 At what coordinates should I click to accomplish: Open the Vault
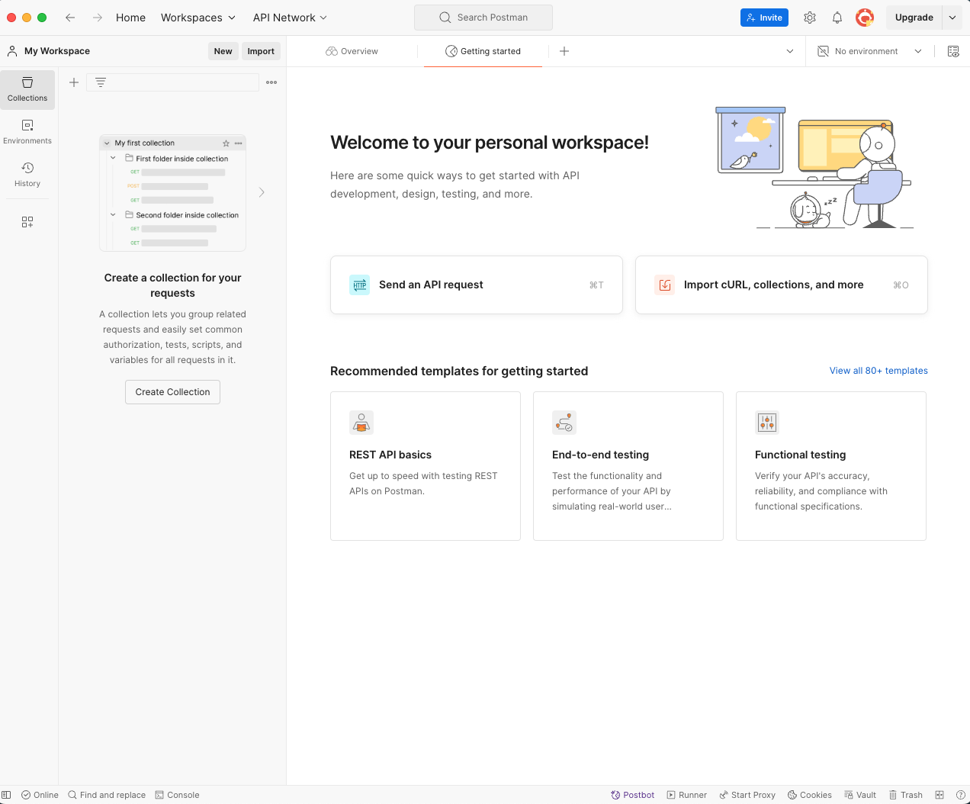(860, 795)
